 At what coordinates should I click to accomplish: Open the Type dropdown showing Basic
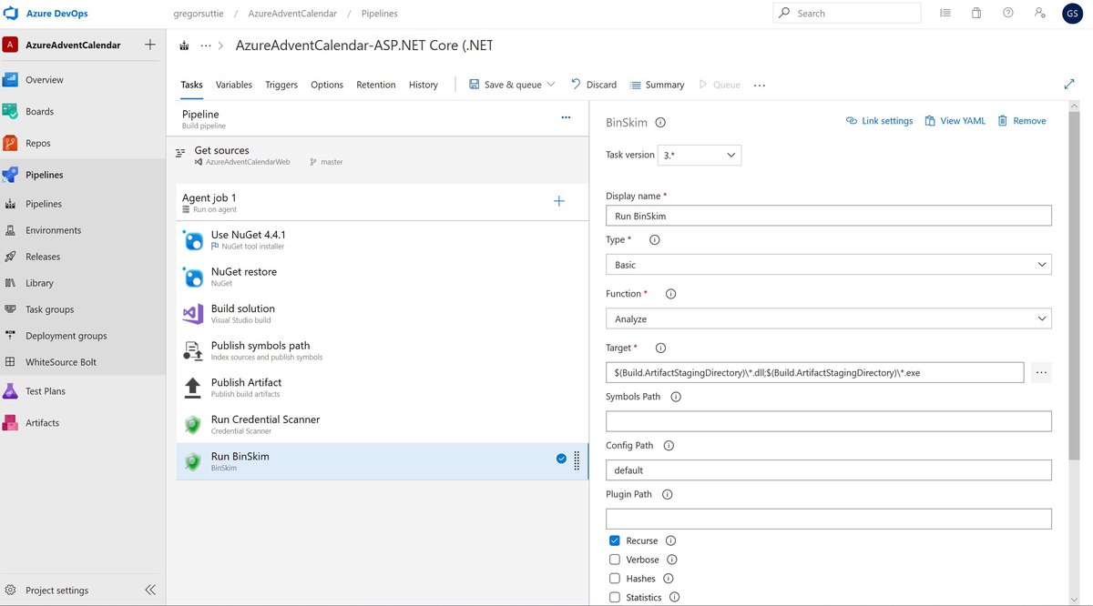[828, 265]
